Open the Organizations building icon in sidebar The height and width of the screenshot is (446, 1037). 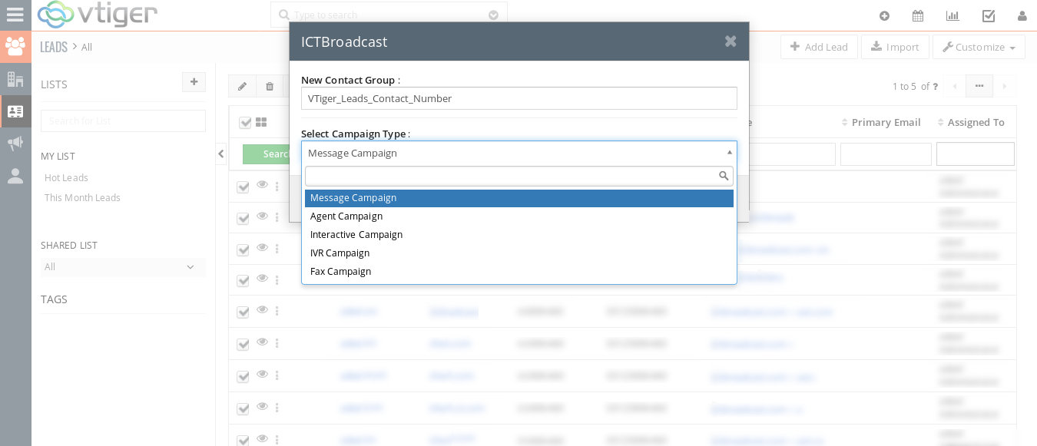click(x=15, y=79)
